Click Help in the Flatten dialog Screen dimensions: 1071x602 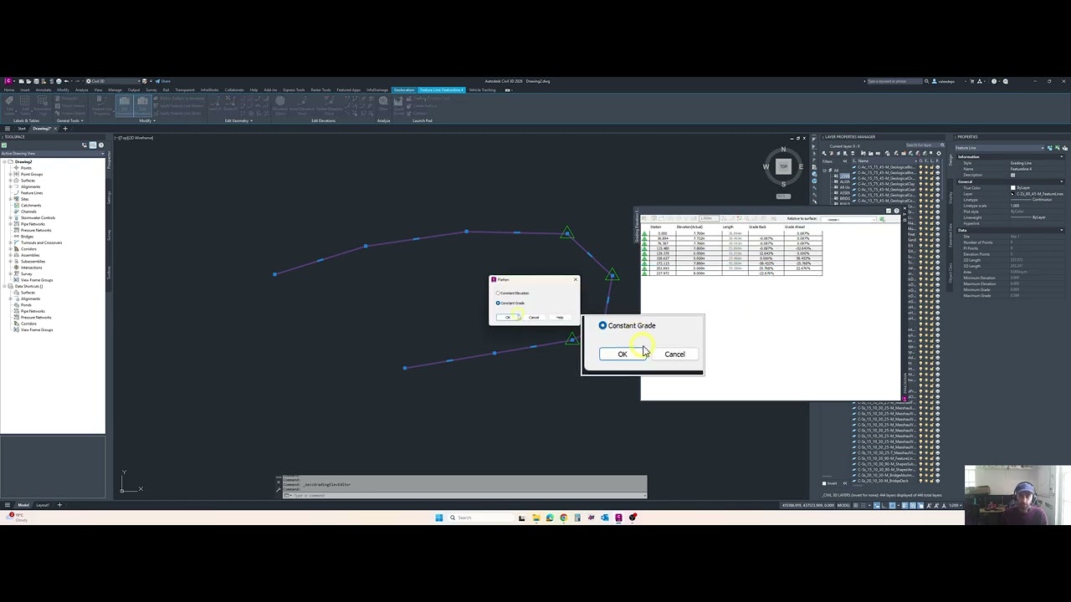[560, 317]
